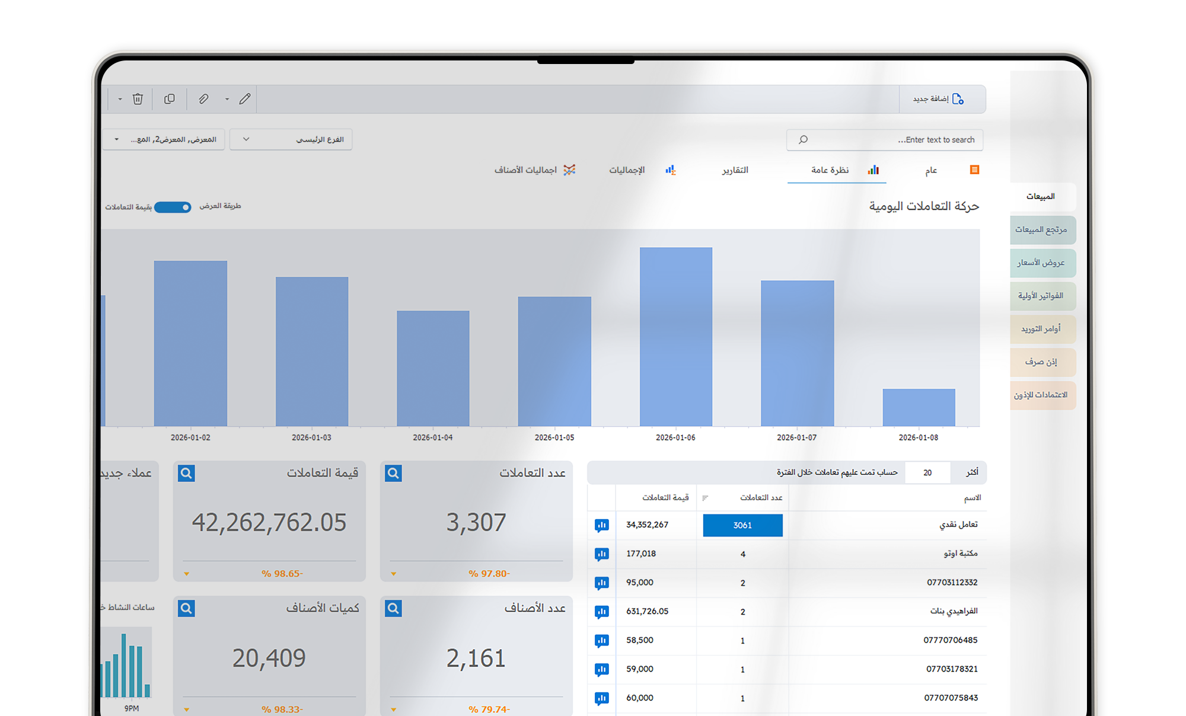Screen dimensions: 1186x716
Task: Click chart icon in مكتبة اوتو row
Action: pyautogui.click(x=601, y=554)
